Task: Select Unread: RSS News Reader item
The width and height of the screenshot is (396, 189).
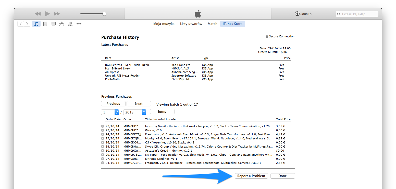Action: coord(122,76)
